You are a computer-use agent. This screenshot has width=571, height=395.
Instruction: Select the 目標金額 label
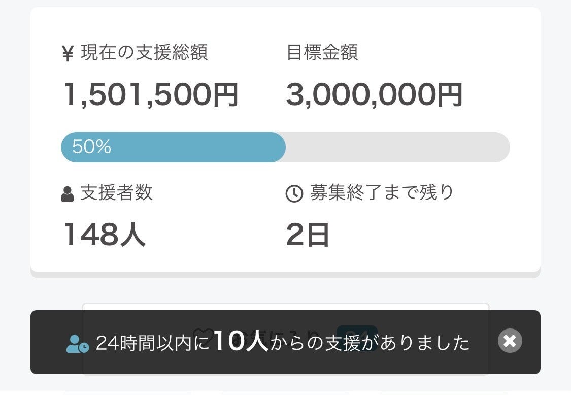pos(322,53)
